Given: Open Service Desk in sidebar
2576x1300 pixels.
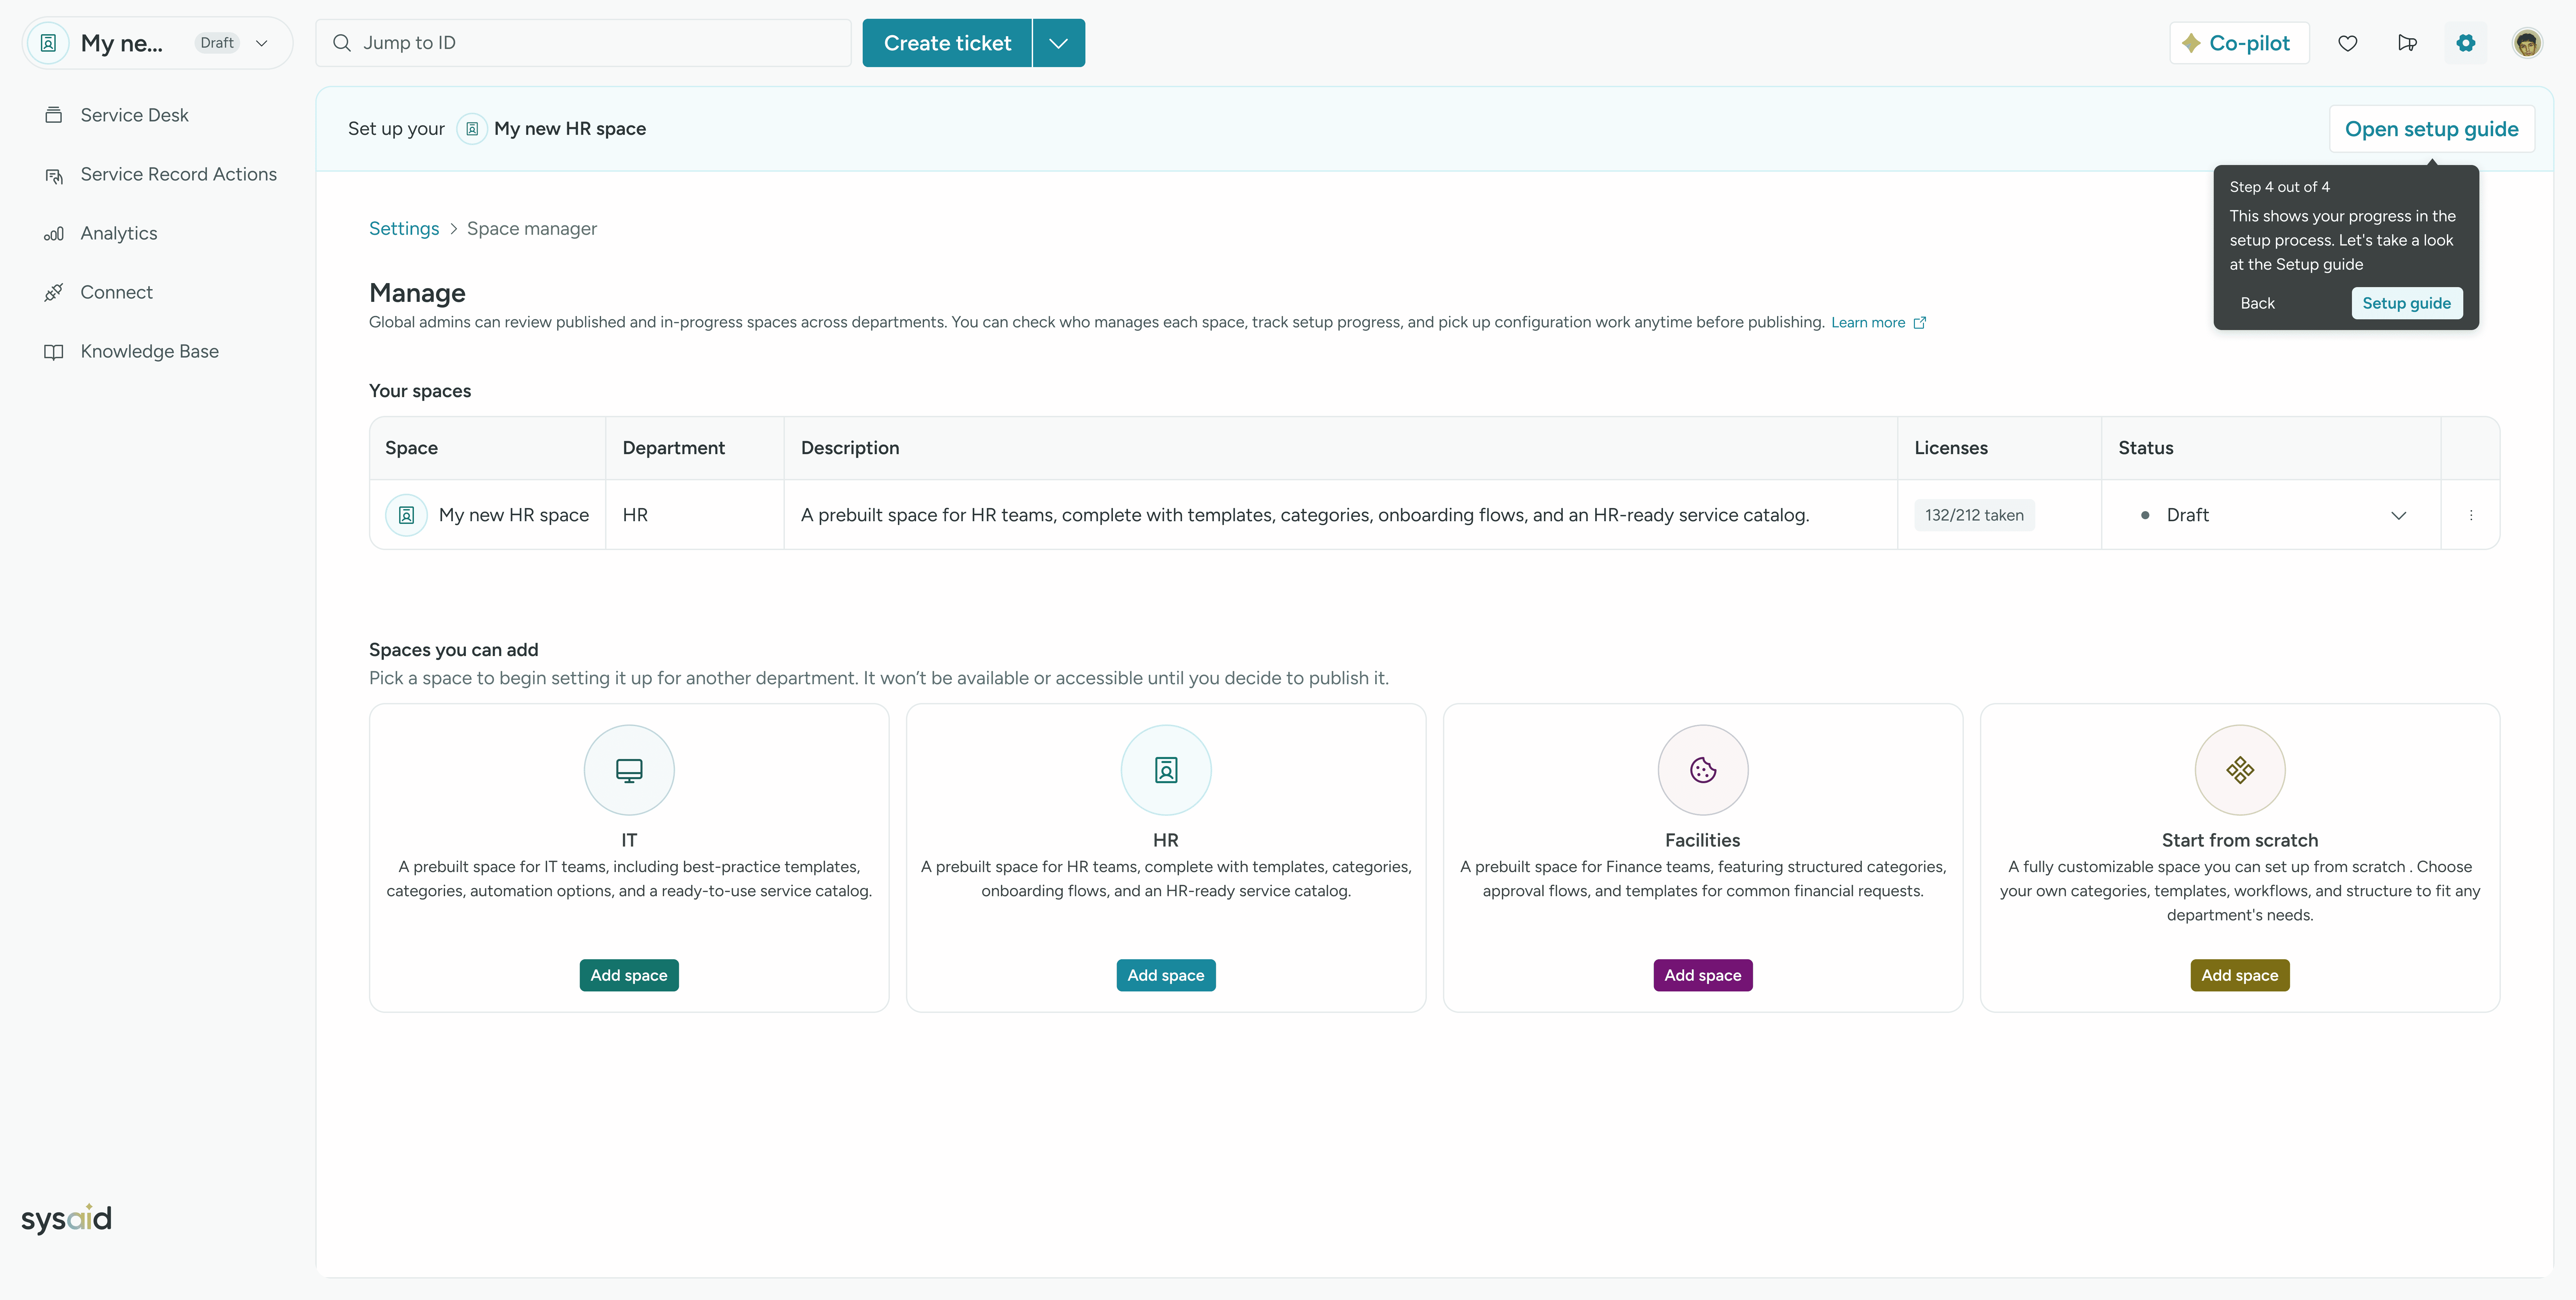Looking at the screenshot, I should pos(134,115).
